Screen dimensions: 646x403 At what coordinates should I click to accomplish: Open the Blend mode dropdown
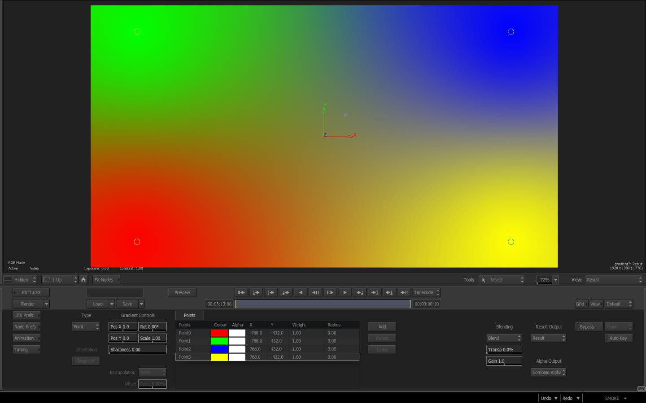(504, 338)
